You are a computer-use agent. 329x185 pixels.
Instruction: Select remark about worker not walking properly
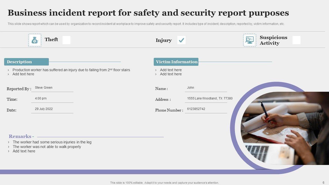tap(47, 147)
